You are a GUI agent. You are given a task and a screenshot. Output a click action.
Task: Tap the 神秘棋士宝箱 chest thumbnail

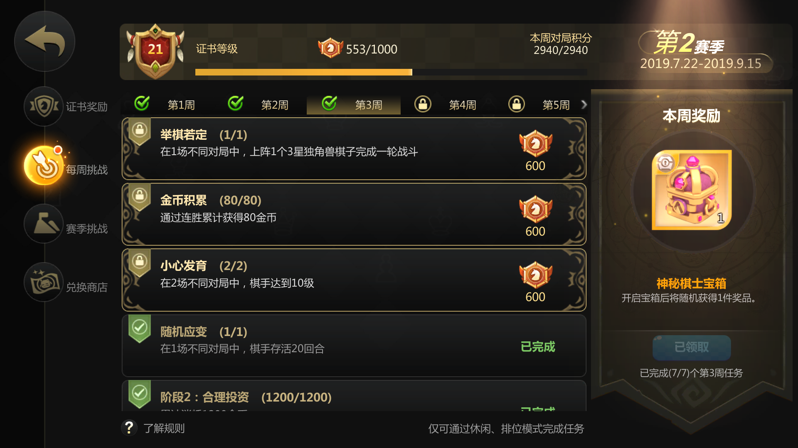692,190
